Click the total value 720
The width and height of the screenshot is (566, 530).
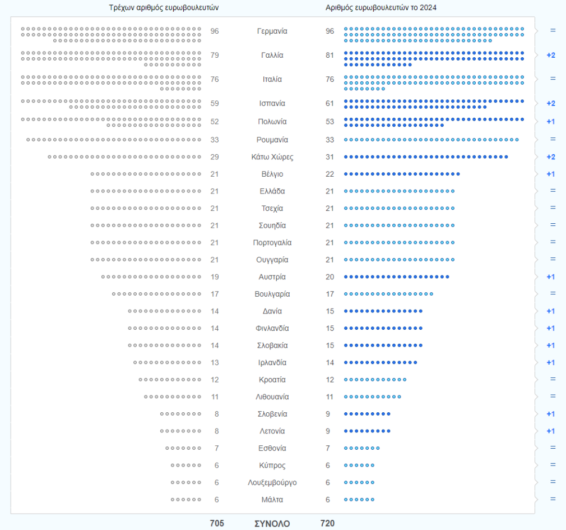click(327, 523)
